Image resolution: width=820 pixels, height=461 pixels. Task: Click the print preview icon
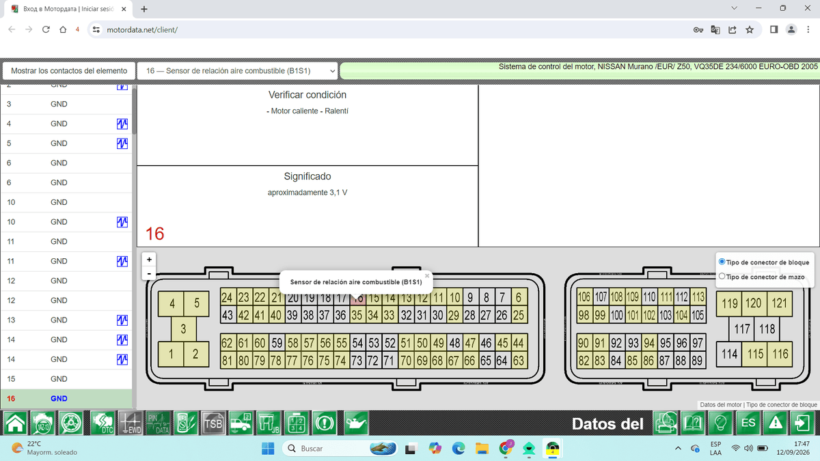(x=666, y=423)
